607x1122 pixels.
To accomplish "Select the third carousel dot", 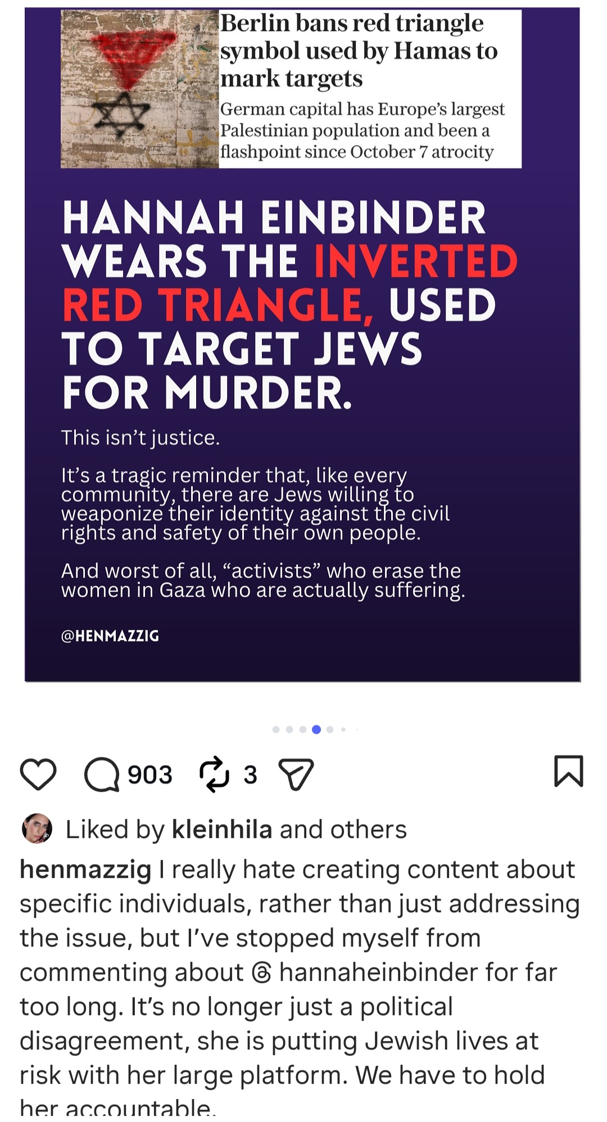I will (303, 729).
